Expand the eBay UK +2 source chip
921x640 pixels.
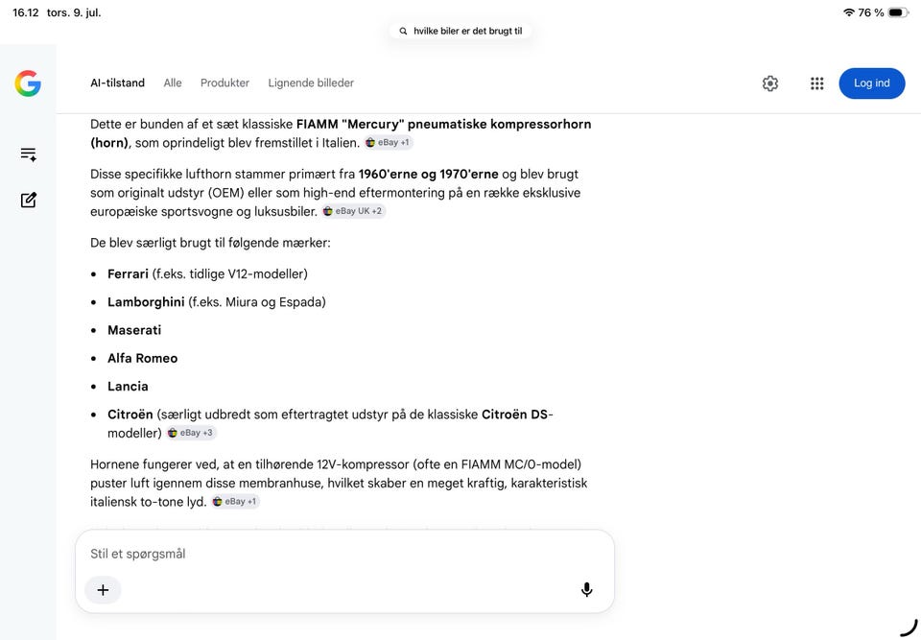click(353, 211)
